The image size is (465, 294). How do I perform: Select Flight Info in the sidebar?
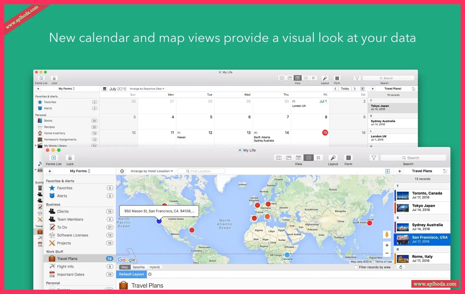(x=65, y=267)
